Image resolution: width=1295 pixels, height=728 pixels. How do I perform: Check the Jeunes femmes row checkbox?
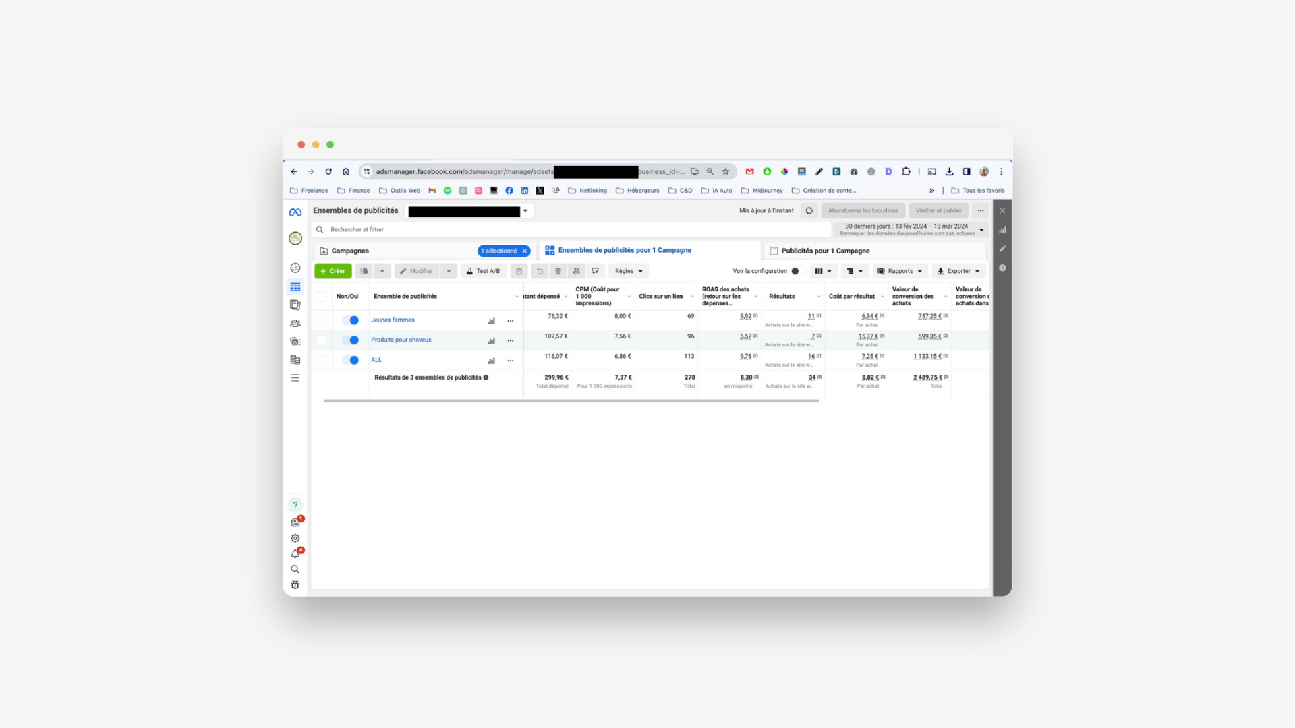(x=322, y=321)
